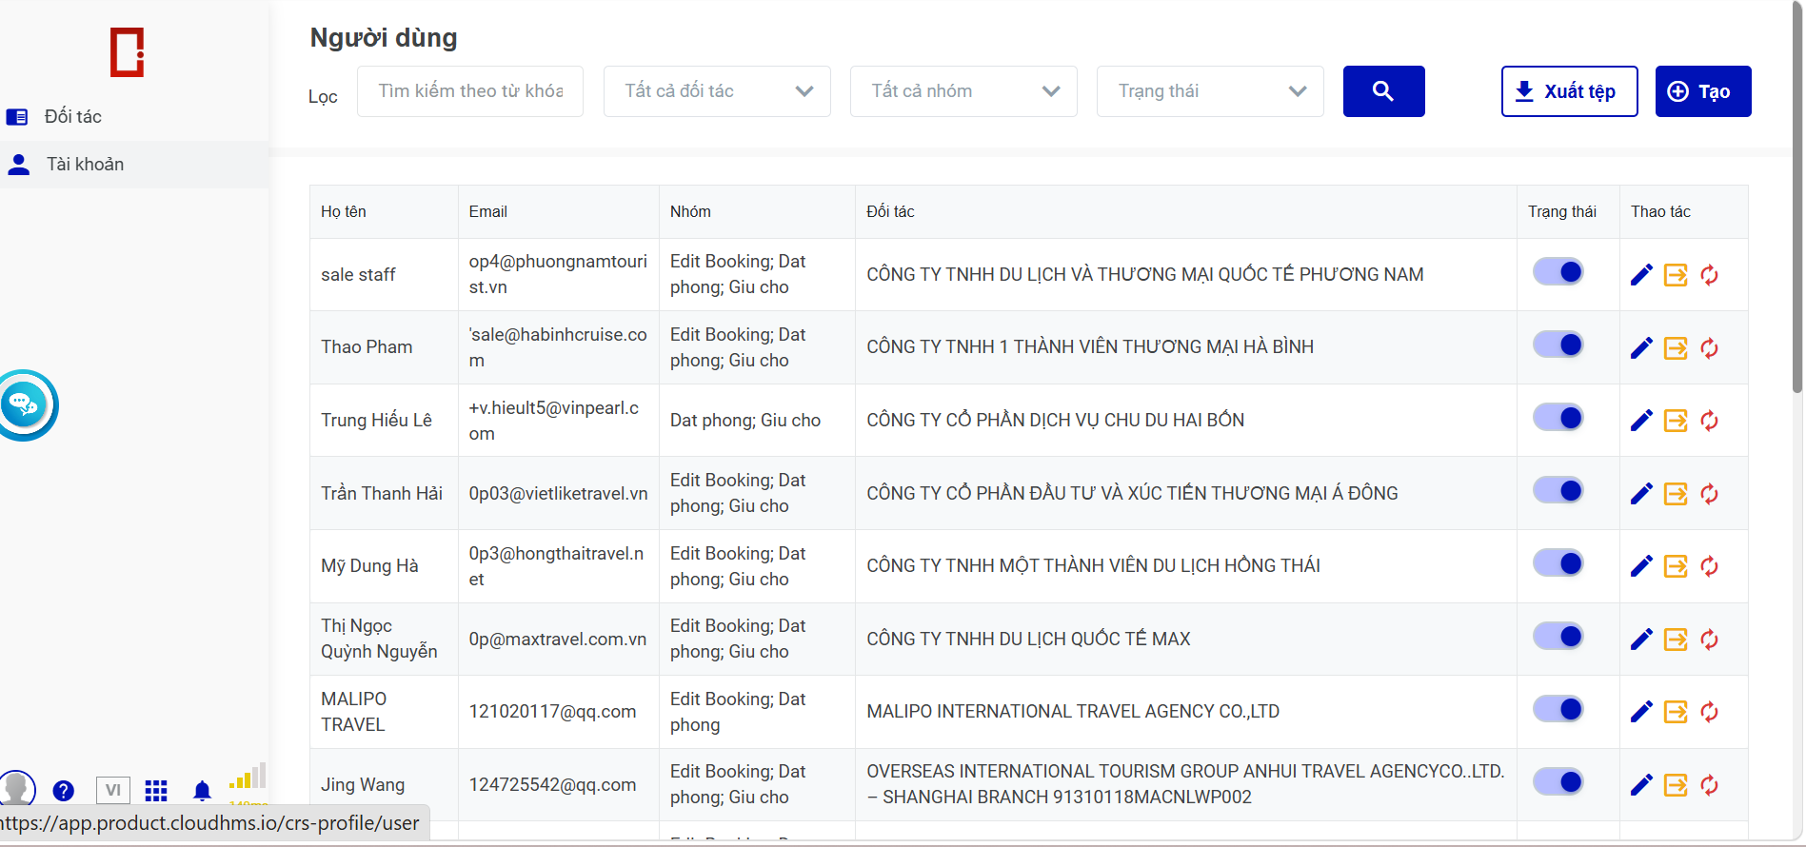Click the orange arrow icon for sale staff
Screen dimensions: 1806x847
[1676, 275]
